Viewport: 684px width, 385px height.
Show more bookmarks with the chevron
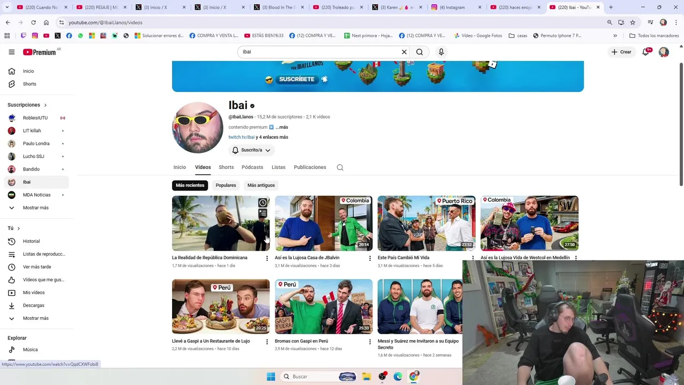(615, 36)
